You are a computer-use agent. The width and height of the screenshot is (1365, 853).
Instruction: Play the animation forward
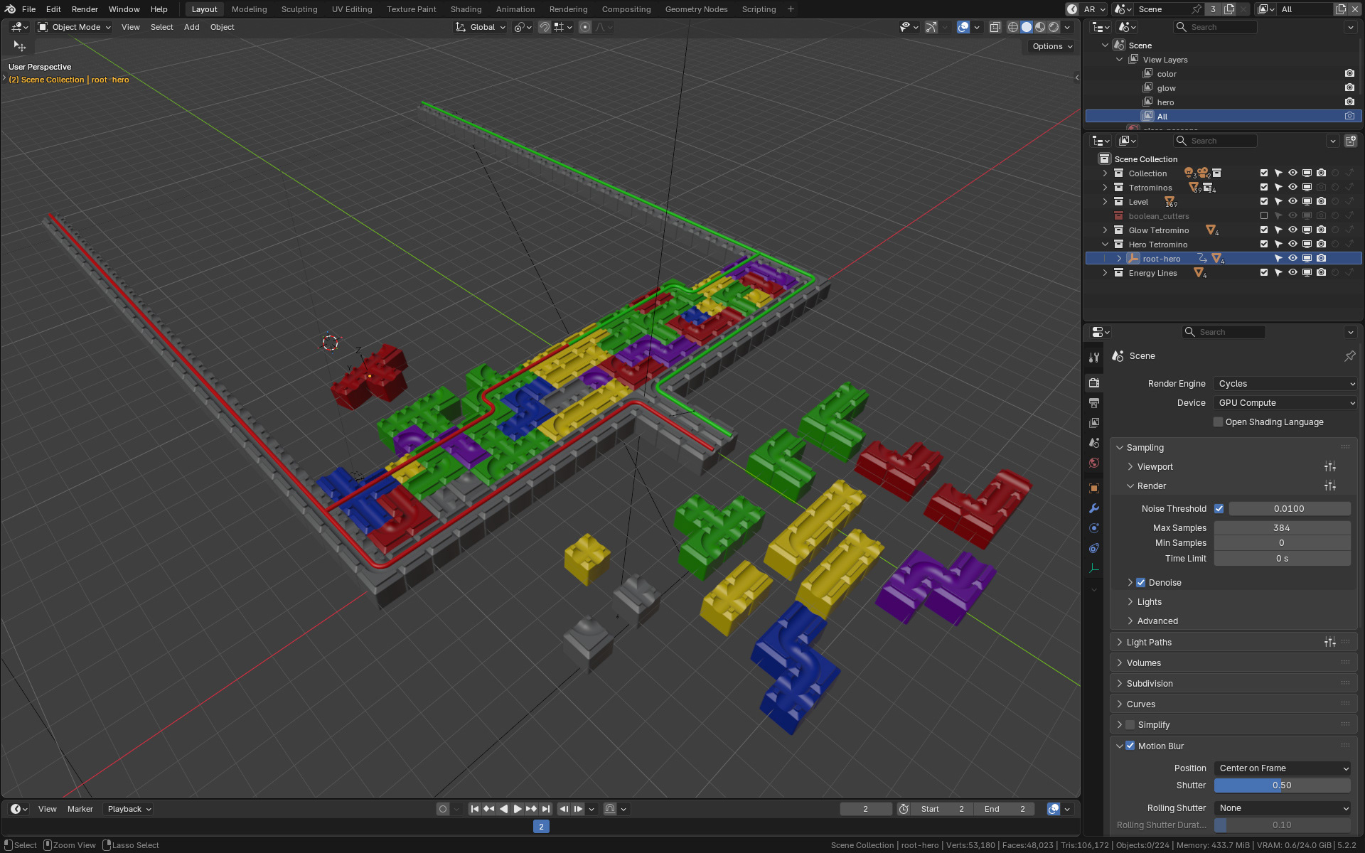(518, 809)
